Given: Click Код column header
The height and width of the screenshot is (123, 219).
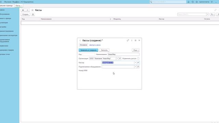Looking at the screenshot, I should click(30, 19).
